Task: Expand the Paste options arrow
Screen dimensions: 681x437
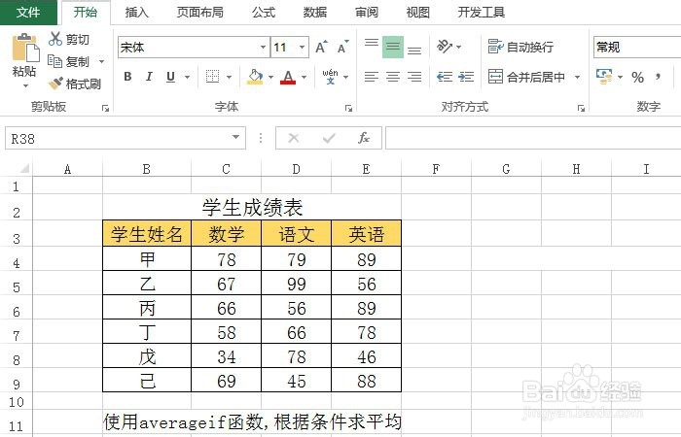Action: coord(25,85)
